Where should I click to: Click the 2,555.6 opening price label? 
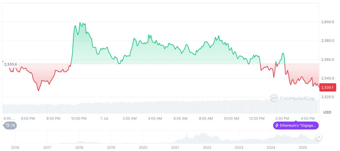pyautogui.click(x=10, y=64)
